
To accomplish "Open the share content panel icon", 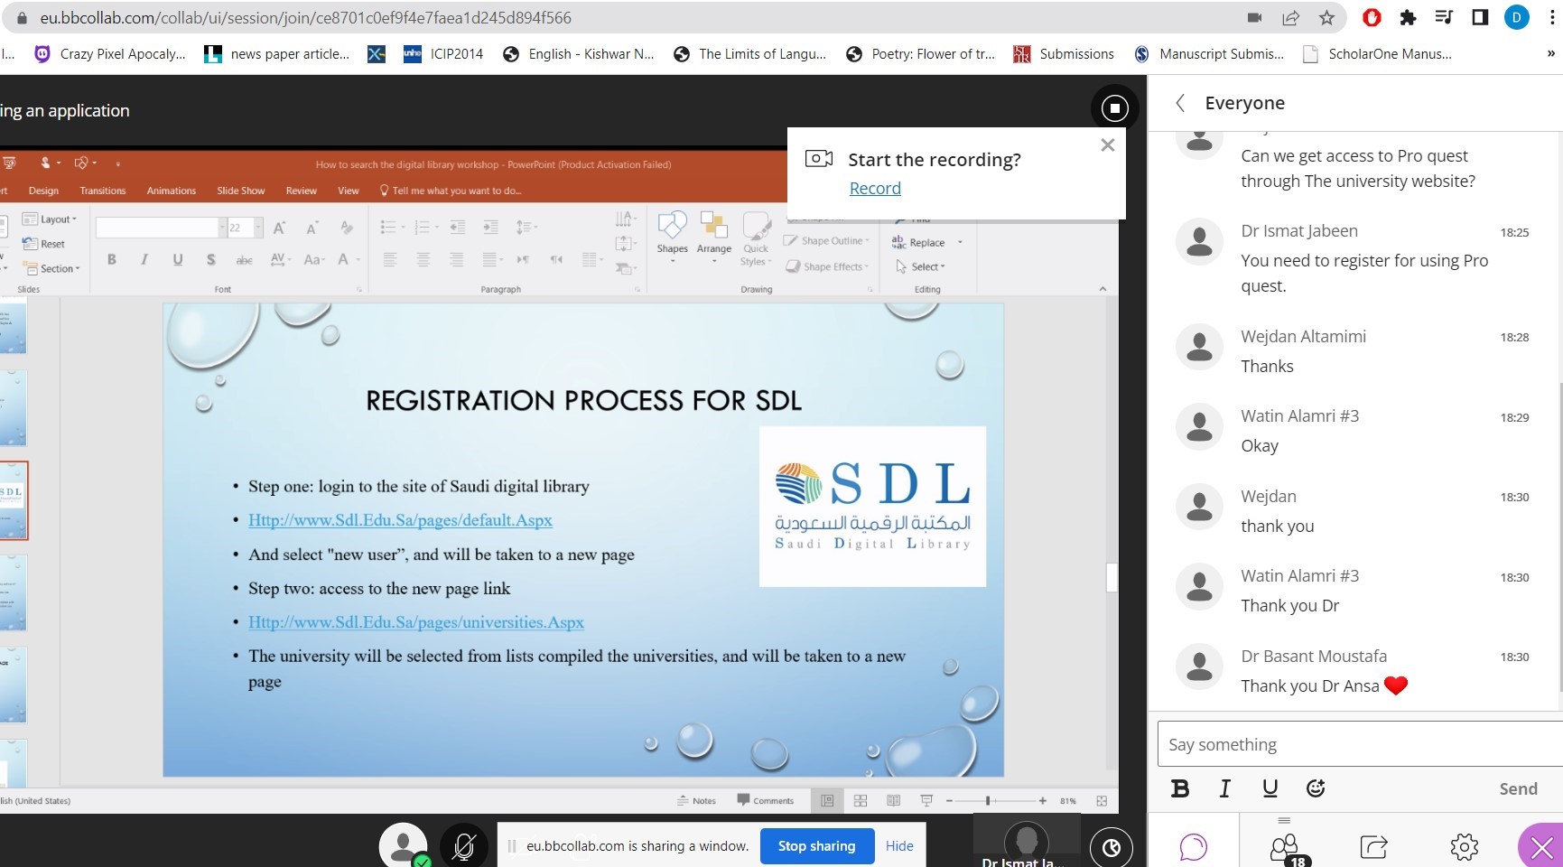I will [1373, 847].
